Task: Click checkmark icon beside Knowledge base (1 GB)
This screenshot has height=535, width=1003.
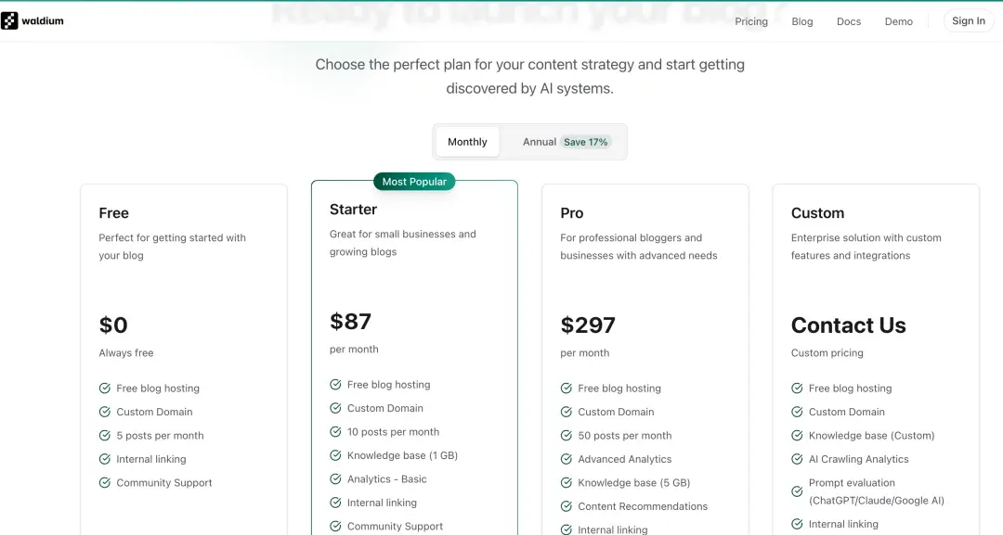Action: pos(335,455)
